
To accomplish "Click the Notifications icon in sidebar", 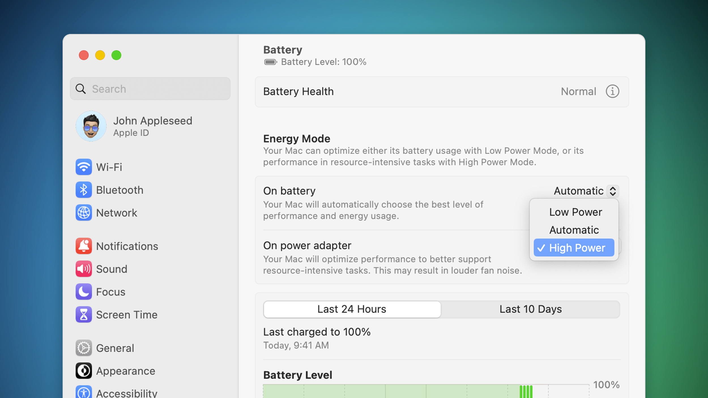I will [83, 246].
